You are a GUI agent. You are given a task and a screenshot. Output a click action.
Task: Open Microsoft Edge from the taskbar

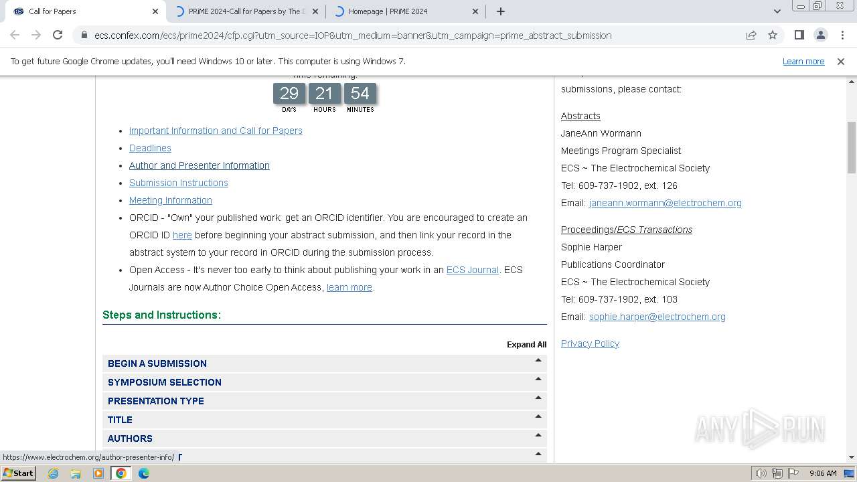pyautogui.click(x=144, y=473)
